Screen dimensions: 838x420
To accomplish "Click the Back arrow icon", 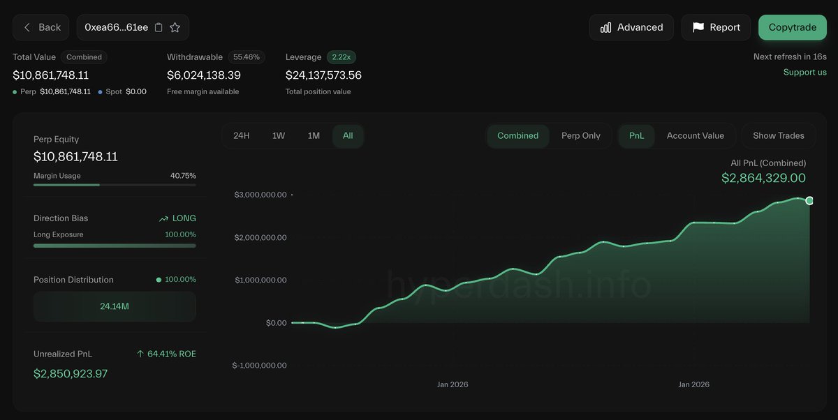I will (x=27, y=27).
